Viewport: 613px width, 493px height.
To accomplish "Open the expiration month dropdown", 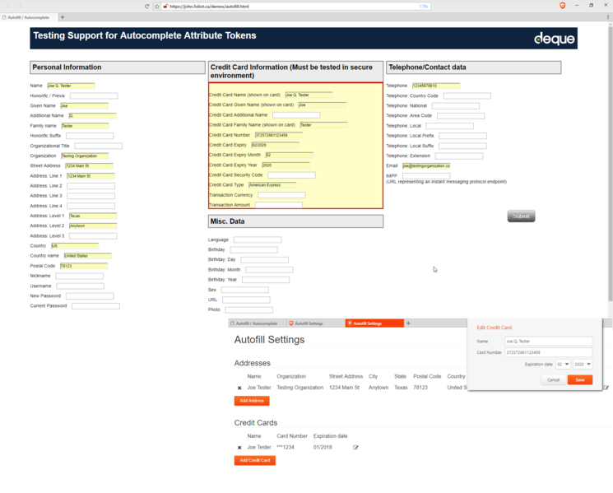I will tap(563, 364).
